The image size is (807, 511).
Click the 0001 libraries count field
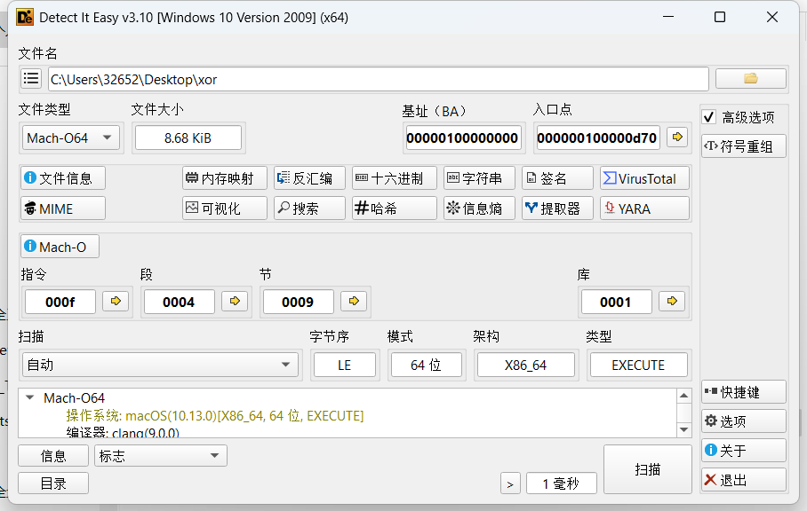[616, 302]
